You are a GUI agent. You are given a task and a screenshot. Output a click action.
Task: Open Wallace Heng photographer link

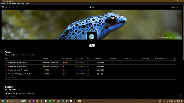coord(167,37)
